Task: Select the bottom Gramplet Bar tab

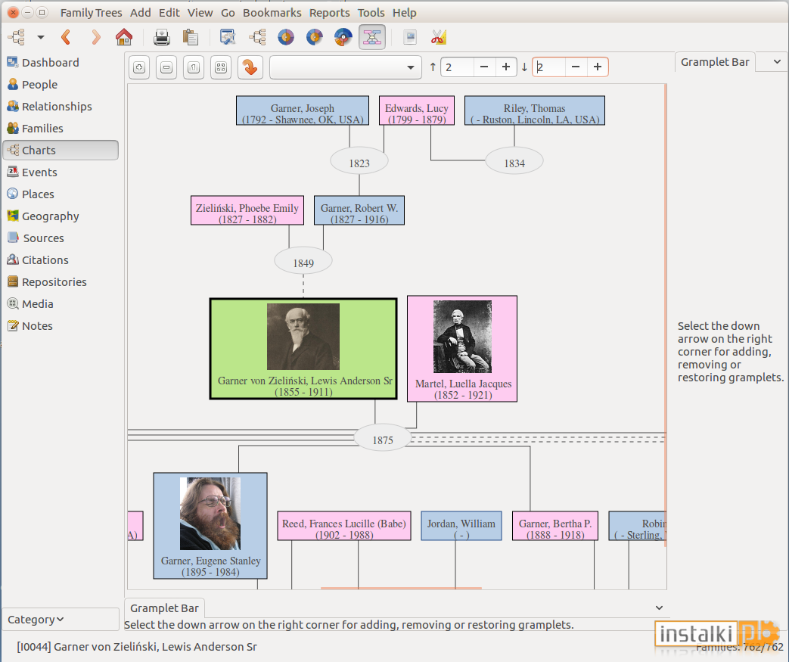Action: 164,608
